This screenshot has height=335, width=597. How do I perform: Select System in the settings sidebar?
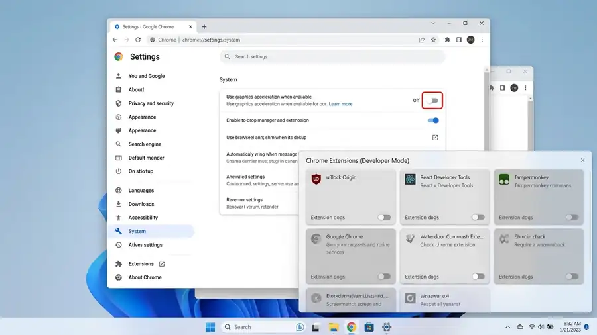click(x=151, y=231)
